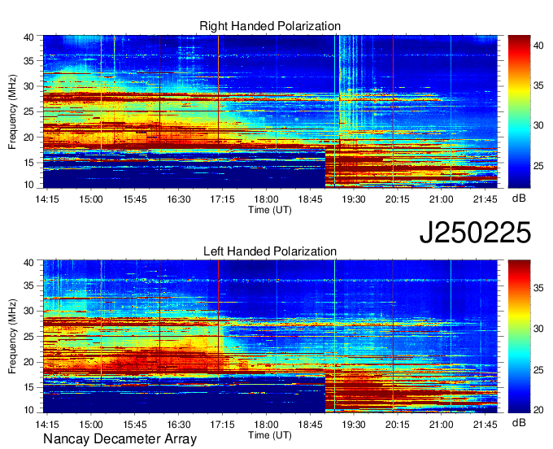
Task: Click the 21:45 tick of Left Handed plot
Action: (x=485, y=425)
